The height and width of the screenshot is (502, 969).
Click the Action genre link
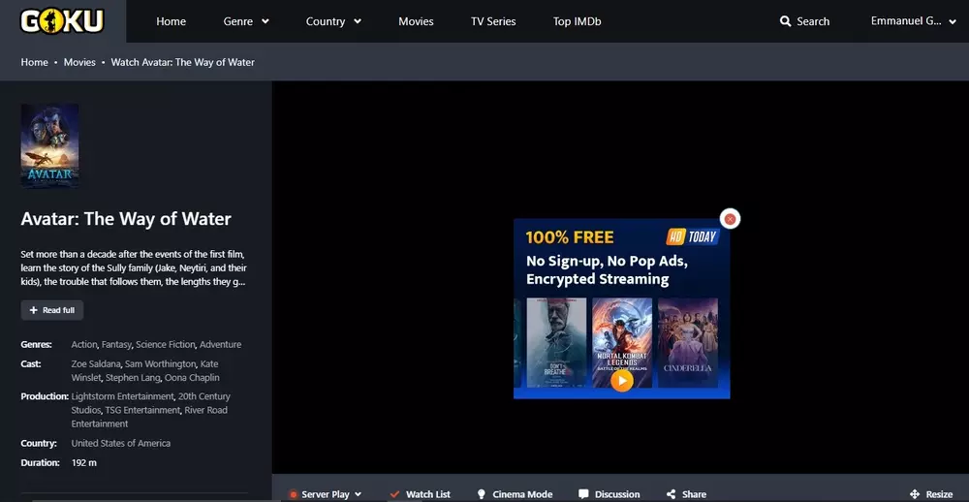pyautogui.click(x=84, y=344)
